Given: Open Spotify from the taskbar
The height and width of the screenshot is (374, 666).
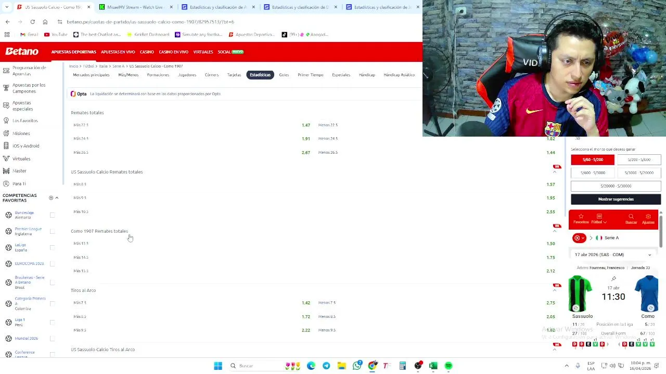Looking at the screenshot, I should 449,366.
